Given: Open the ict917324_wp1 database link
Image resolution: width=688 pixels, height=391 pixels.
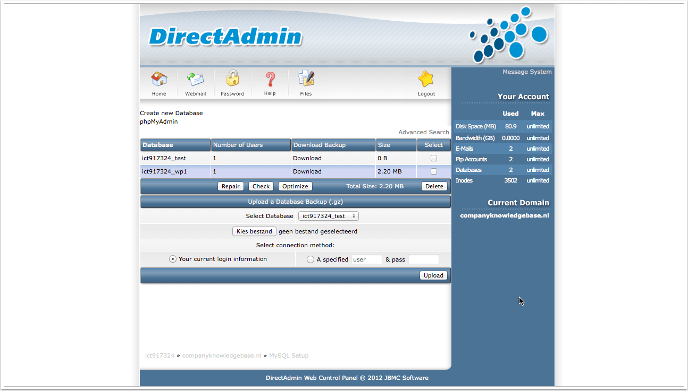Looking at the screenshot, I should pyautogui.click(x=164, y=171).
